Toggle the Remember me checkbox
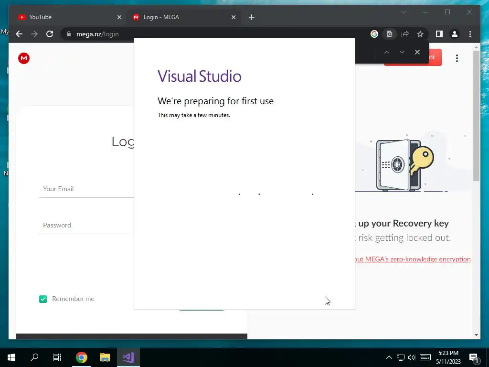Screen dimensions: 489x367 [43, 299]
